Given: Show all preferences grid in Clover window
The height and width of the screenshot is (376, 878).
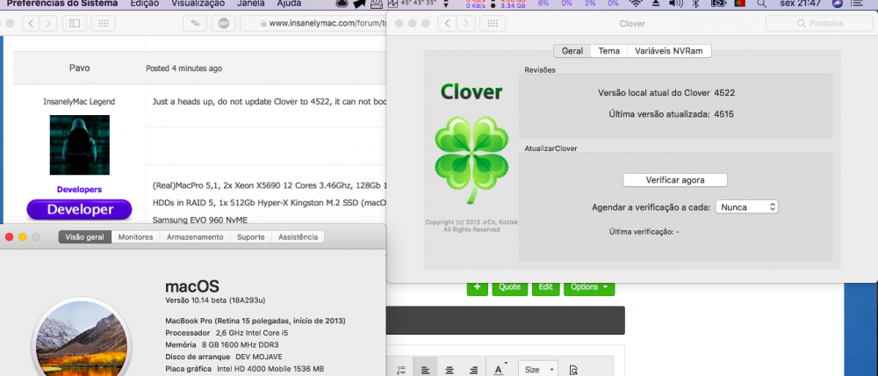Looking at the screenshot, I should [493, 24].
